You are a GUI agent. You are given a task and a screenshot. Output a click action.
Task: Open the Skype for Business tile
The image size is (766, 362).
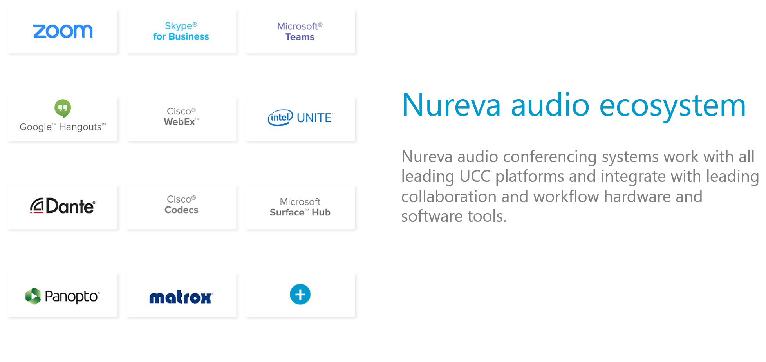tap(181, 31)
